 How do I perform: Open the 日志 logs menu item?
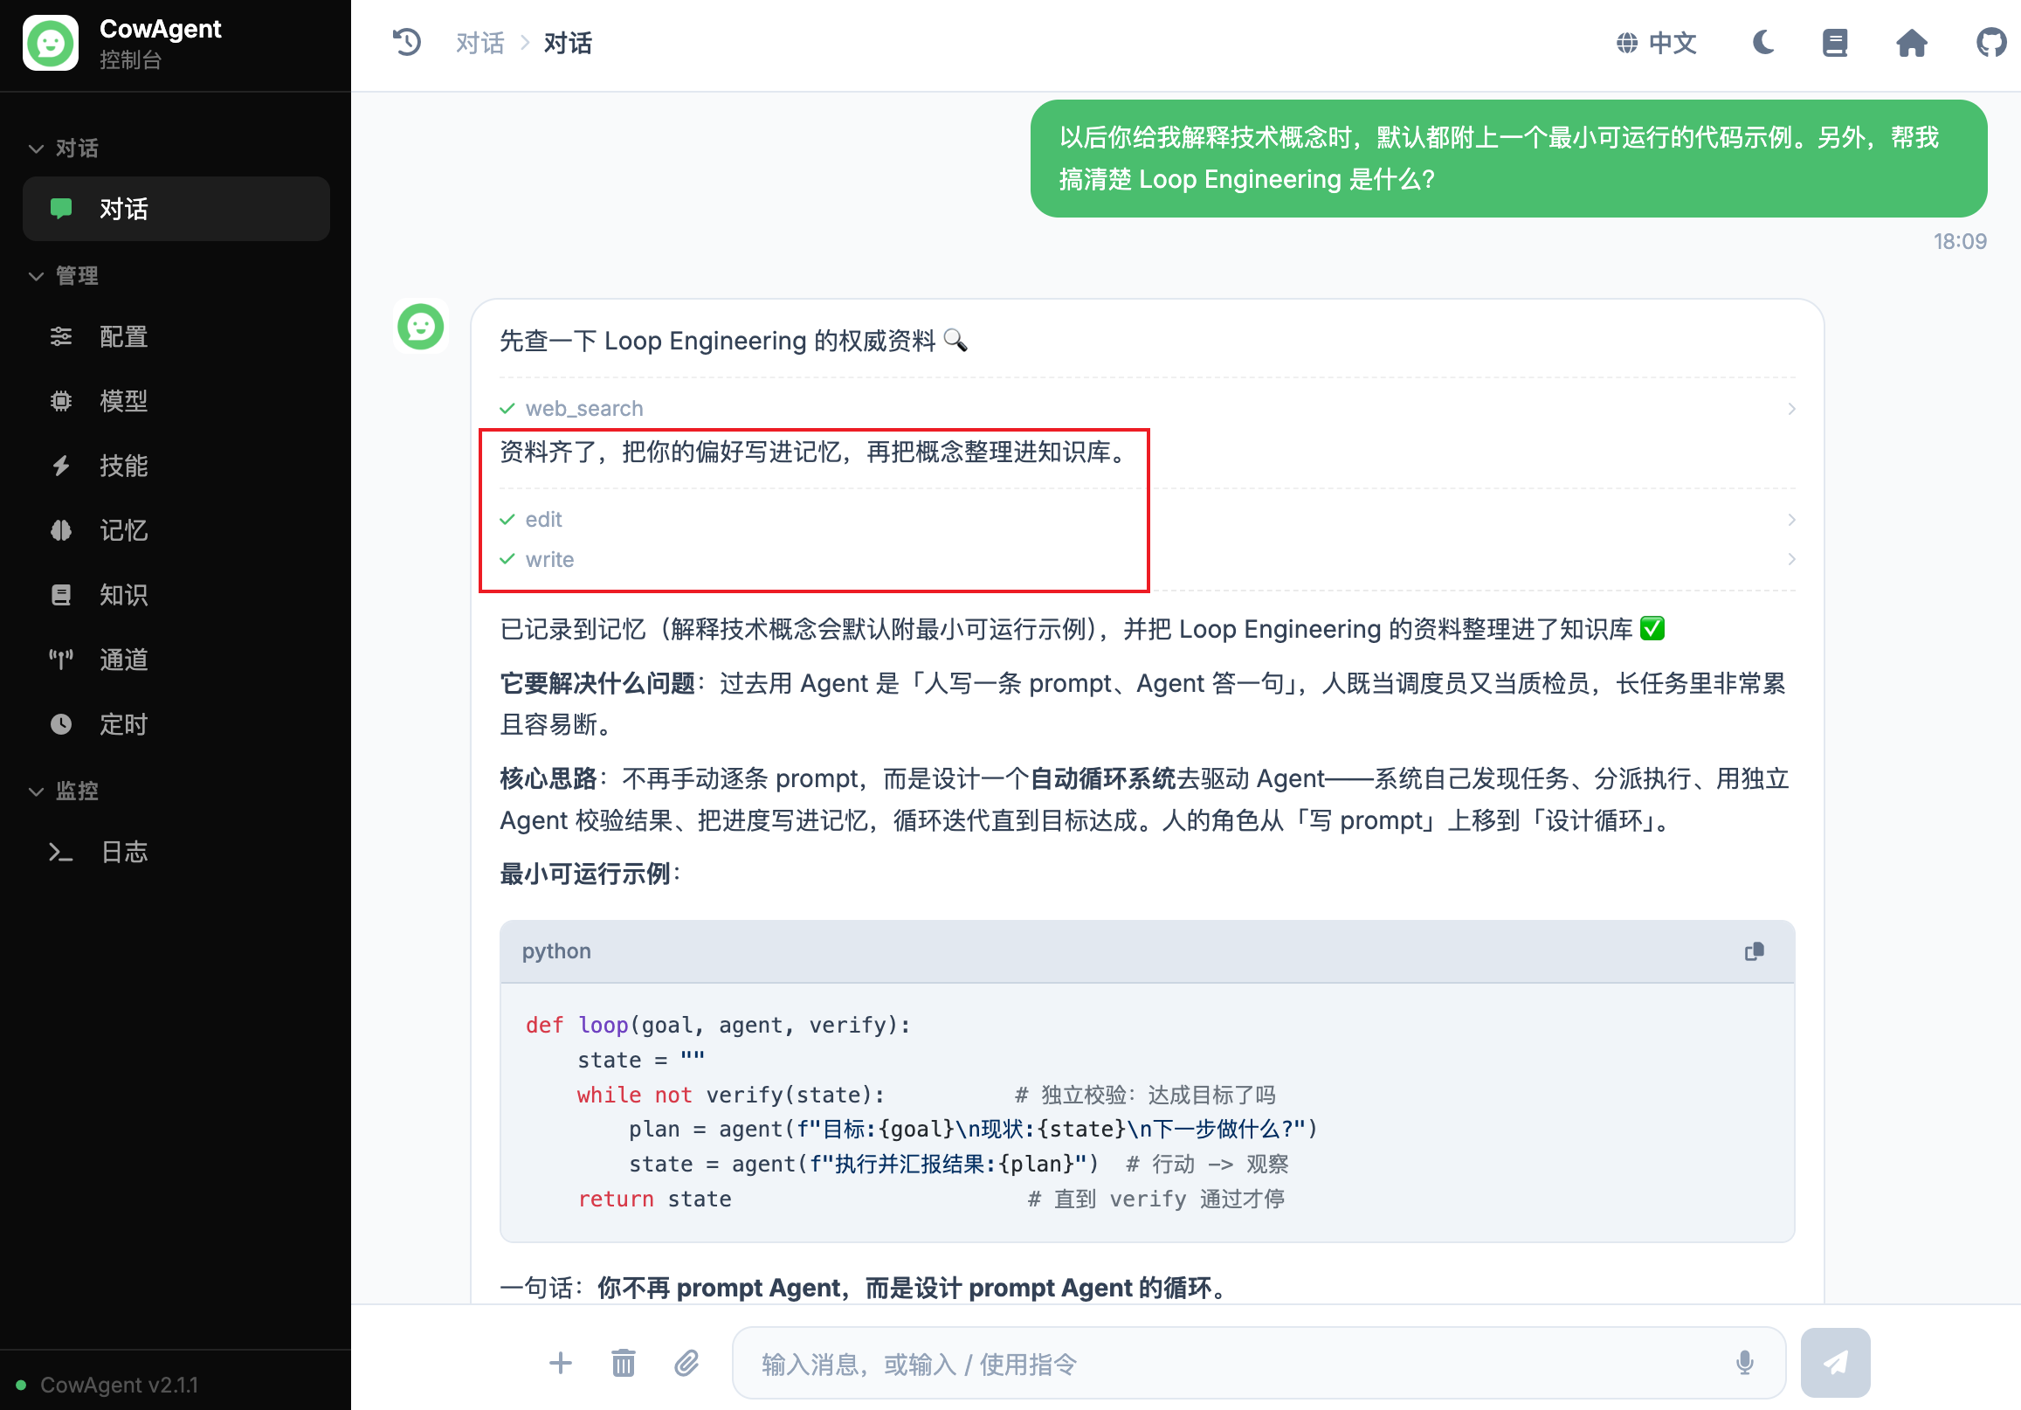tap(176, 852)
